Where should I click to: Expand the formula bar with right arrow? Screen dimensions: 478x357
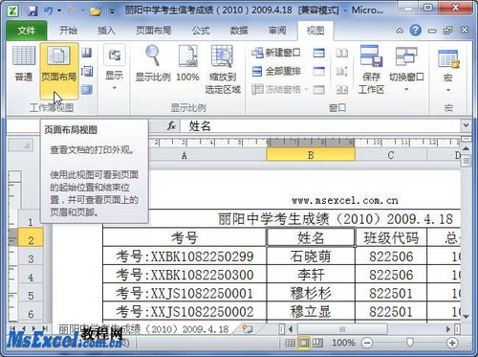pos(466,125)
